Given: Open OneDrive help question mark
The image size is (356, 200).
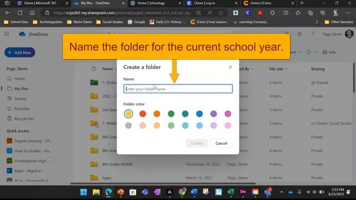Looking at the screenshot, I should (x=313, y=34).
